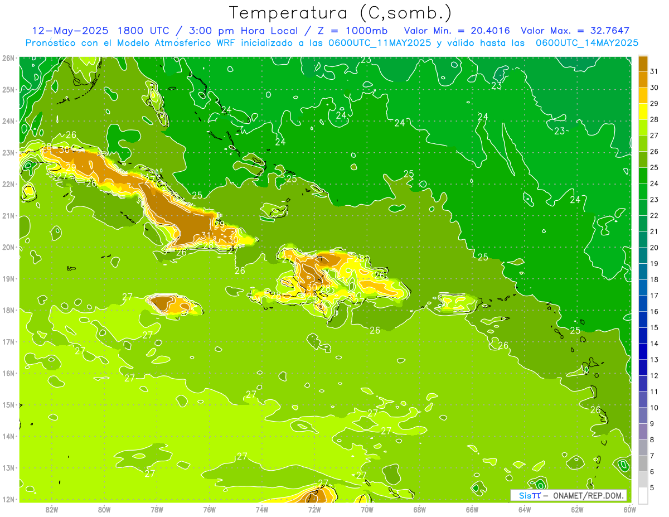Click the "25N" latitude axis label
Viewport: 669px width, 517px height.
click(8, 89)
